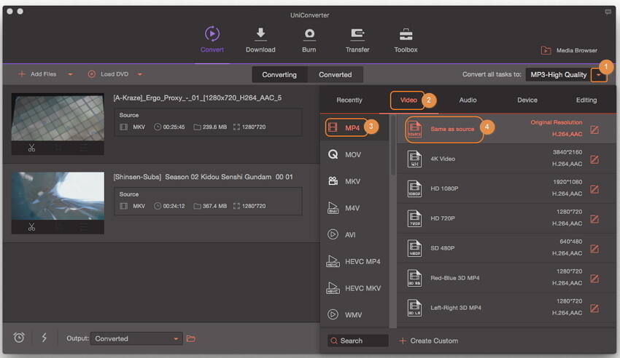This screenshot has width=620, height=358.
Task: Edit HD 1080P preset settings
Action: coord(594,189)
